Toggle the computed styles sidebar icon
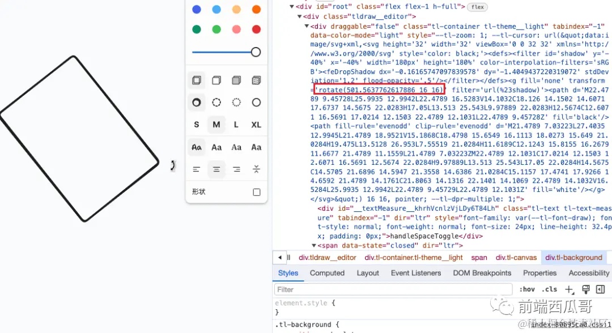 (x=600, y=289)
